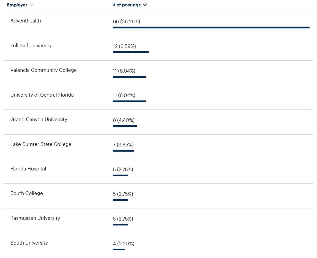The height and width of the screenshot is (258, 317).
Task: Open Lake-Sumter State College entry
Action: coord(41,144)
